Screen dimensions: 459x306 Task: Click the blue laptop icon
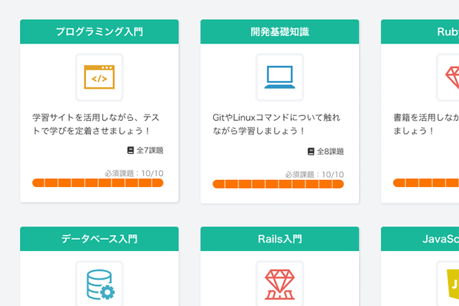[279, 77]
